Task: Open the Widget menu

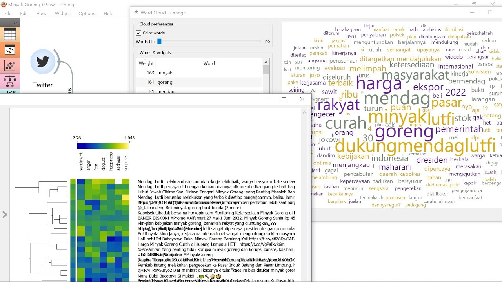Action: point(62,13)
